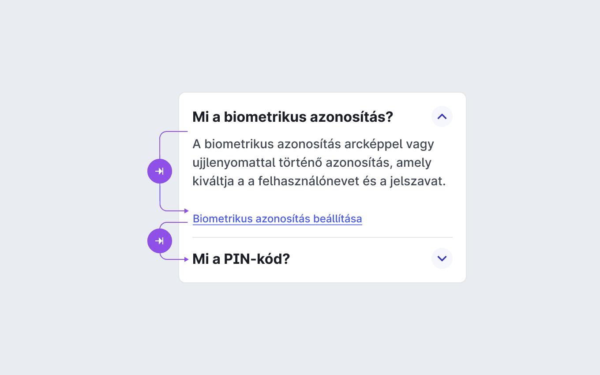The image size is (600, 375).
Task: Expand the Mi a PIN-kód? section chevron
Action: pos(442,259)
